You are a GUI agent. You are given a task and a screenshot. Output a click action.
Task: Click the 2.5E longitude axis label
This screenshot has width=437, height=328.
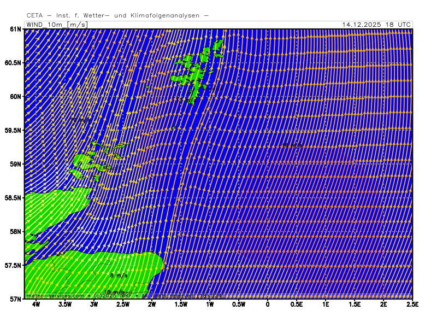[x=412, y=304]
